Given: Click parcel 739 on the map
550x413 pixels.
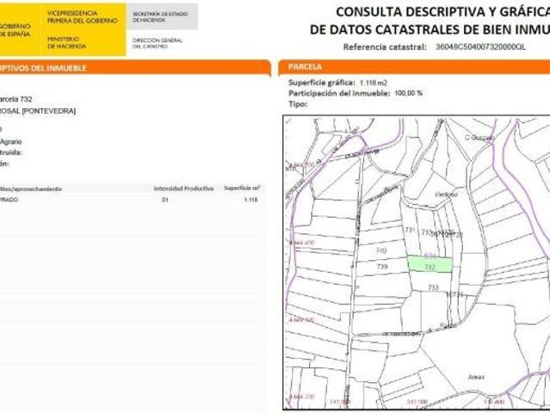Looking at the screenshot, I should (382, 267).
